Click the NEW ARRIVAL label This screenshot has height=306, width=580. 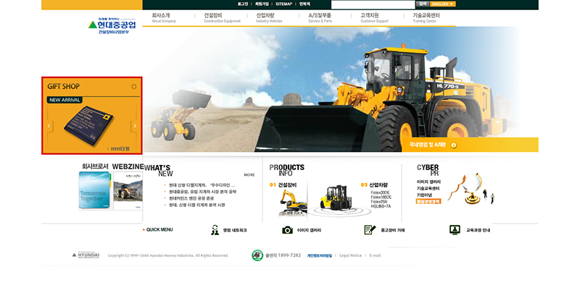point(65,100)
